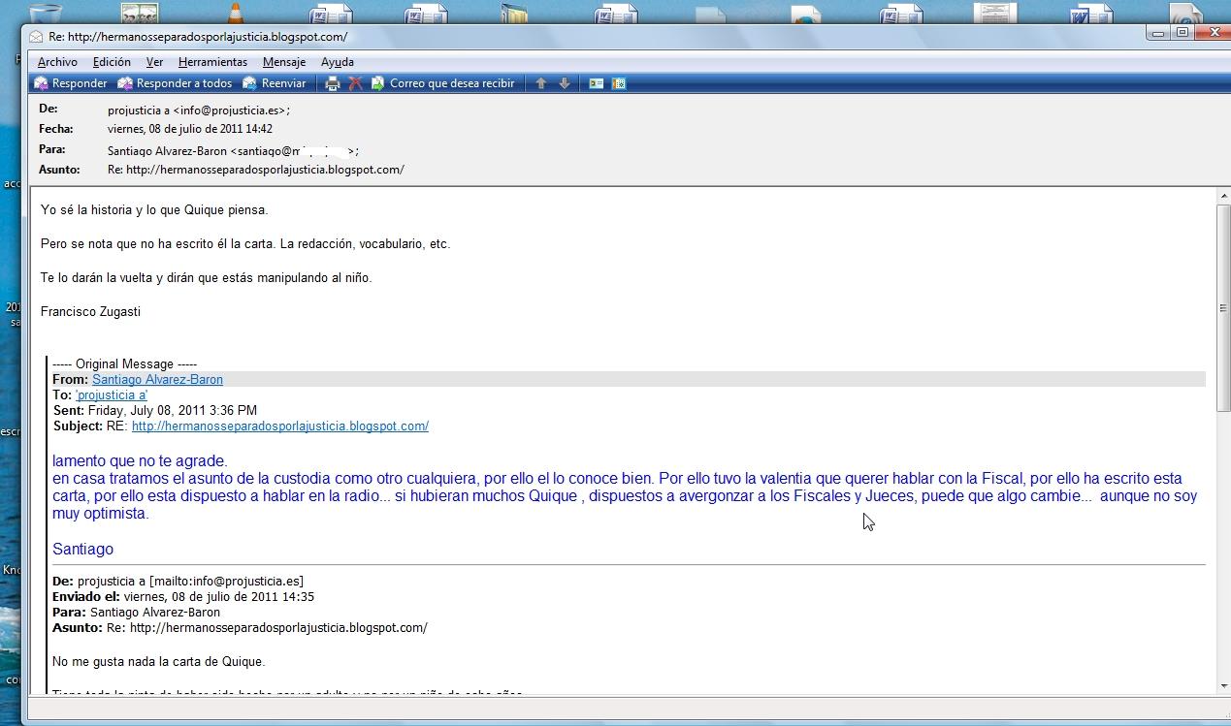
Task: Click Responder a todos button
Action: pos(176,83)
